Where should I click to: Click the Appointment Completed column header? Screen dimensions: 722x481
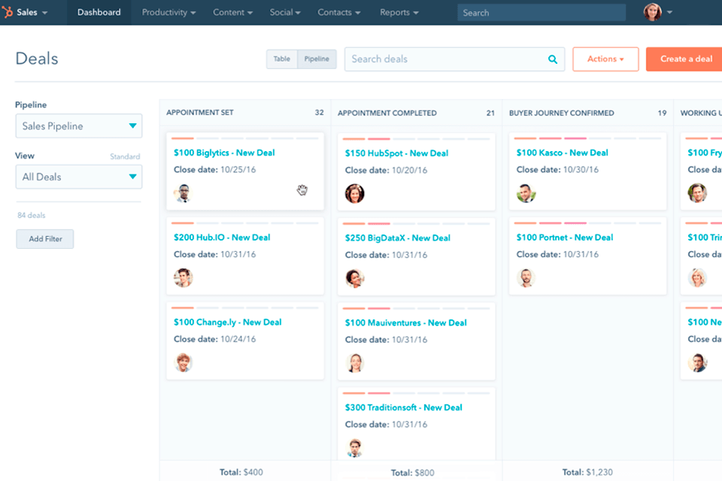click(x=416, y=113)
